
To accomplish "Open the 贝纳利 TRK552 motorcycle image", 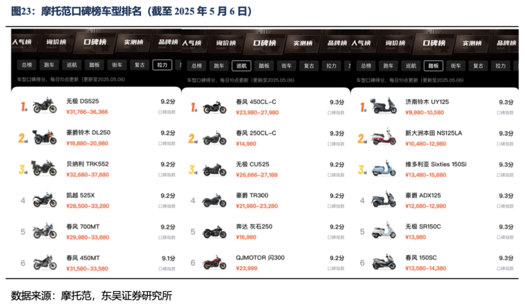I will [x=44, y=168].
